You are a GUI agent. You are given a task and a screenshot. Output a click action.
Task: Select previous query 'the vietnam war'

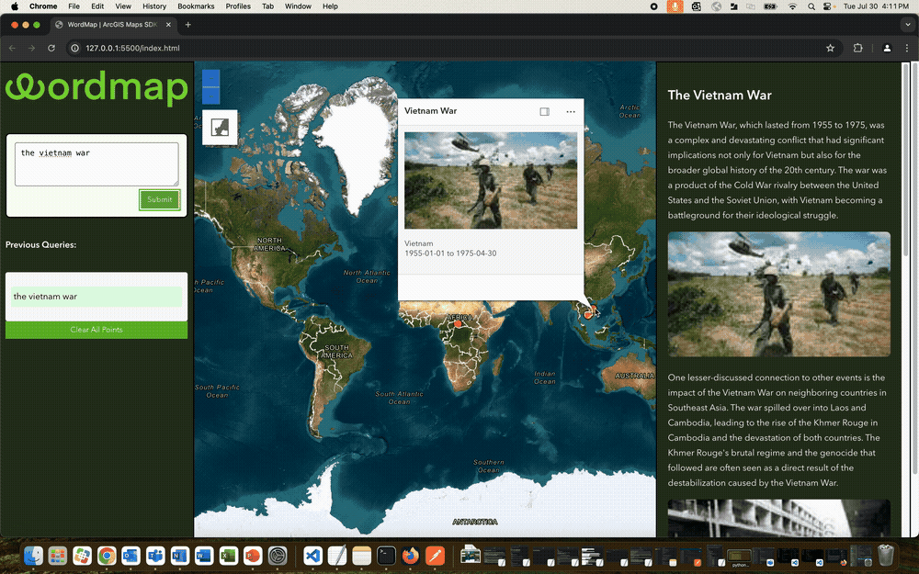96,297
